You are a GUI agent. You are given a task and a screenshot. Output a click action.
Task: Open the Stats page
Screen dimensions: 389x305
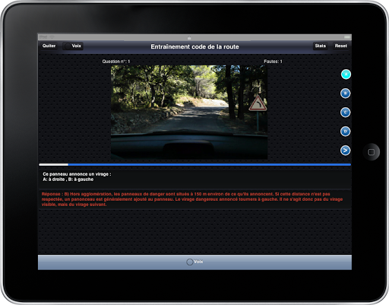(321, 46)
